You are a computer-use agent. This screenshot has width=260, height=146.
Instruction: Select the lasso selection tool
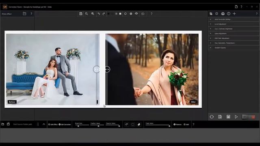click(x=127, y=125)
